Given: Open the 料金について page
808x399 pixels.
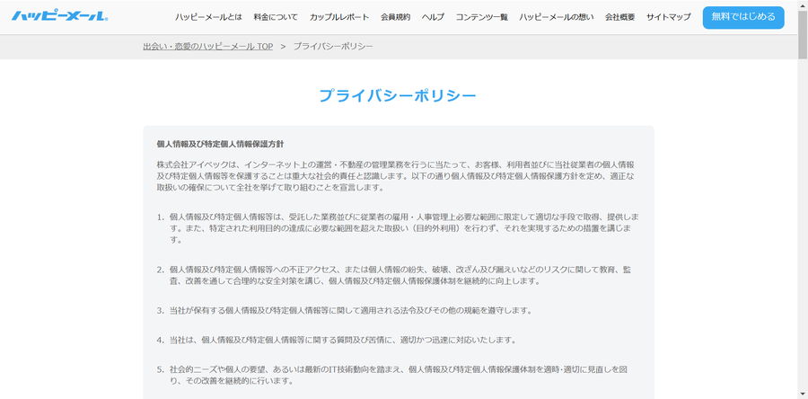Looking at the screenshot, I should pyautogui.click(x=276, y=17).
